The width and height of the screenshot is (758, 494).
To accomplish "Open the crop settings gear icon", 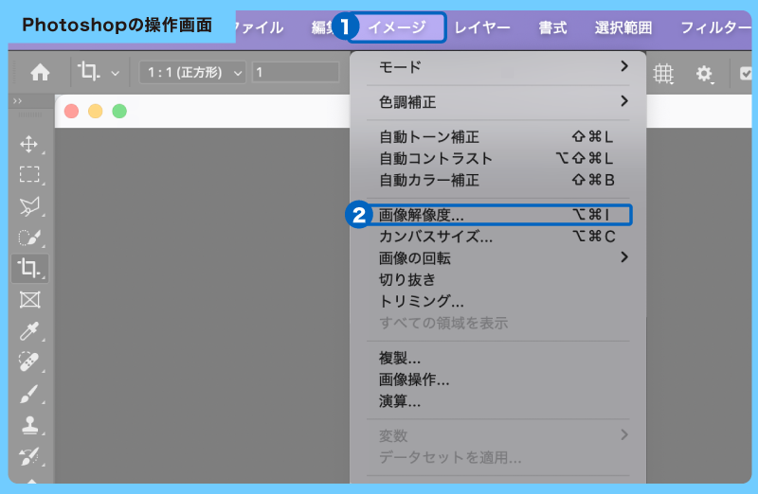I will (x=704, y=74).
